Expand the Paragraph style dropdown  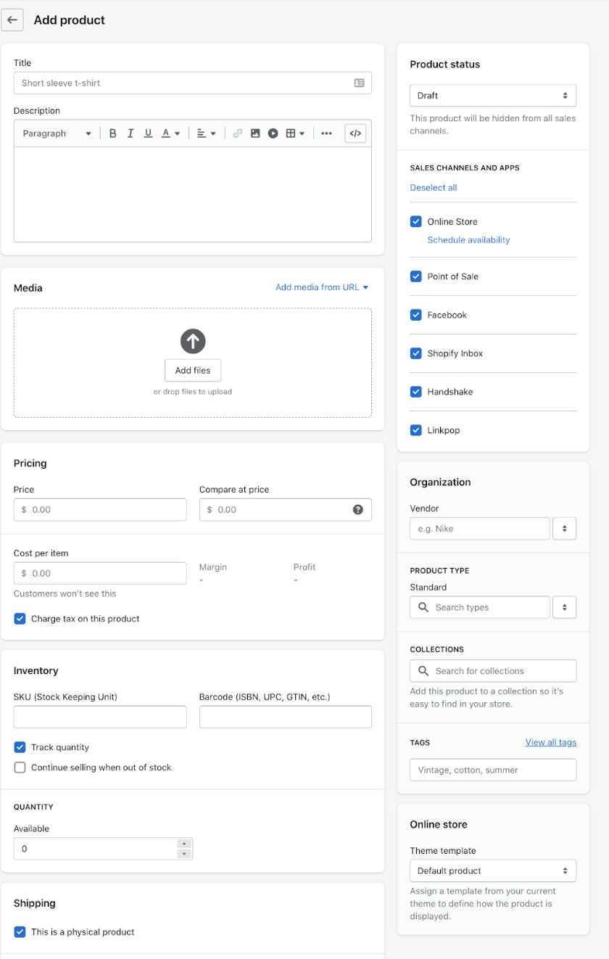[x=57, y=133]
